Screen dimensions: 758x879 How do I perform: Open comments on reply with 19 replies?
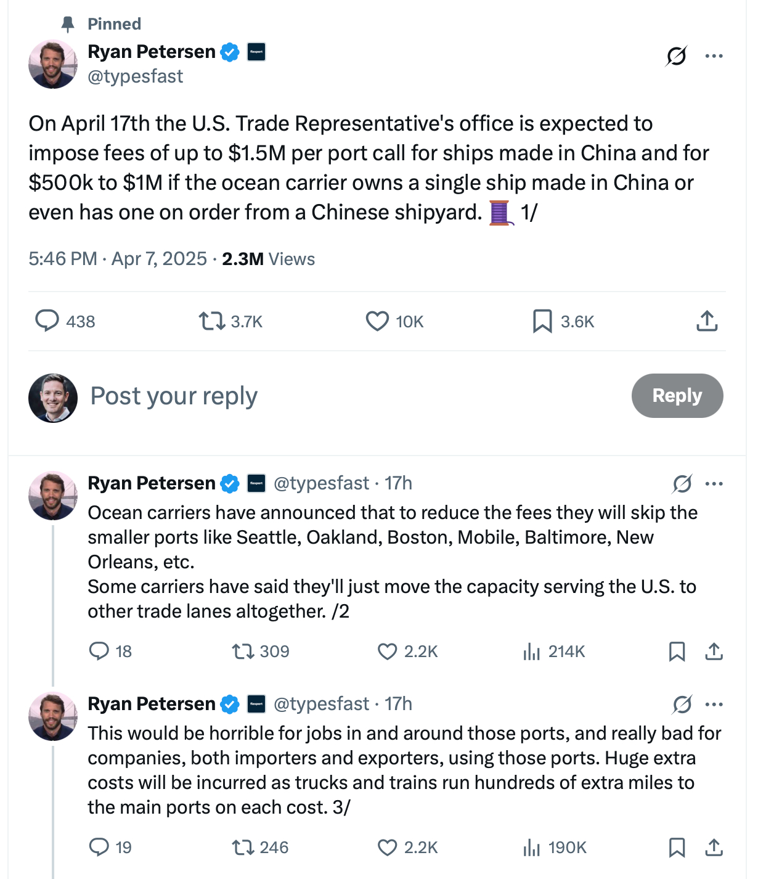(99, 848)
